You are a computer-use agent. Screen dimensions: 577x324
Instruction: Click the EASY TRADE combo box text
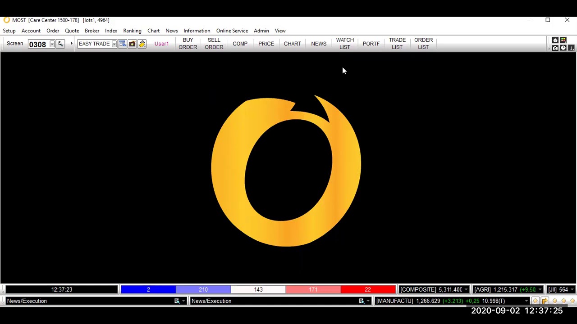[94, 44]
